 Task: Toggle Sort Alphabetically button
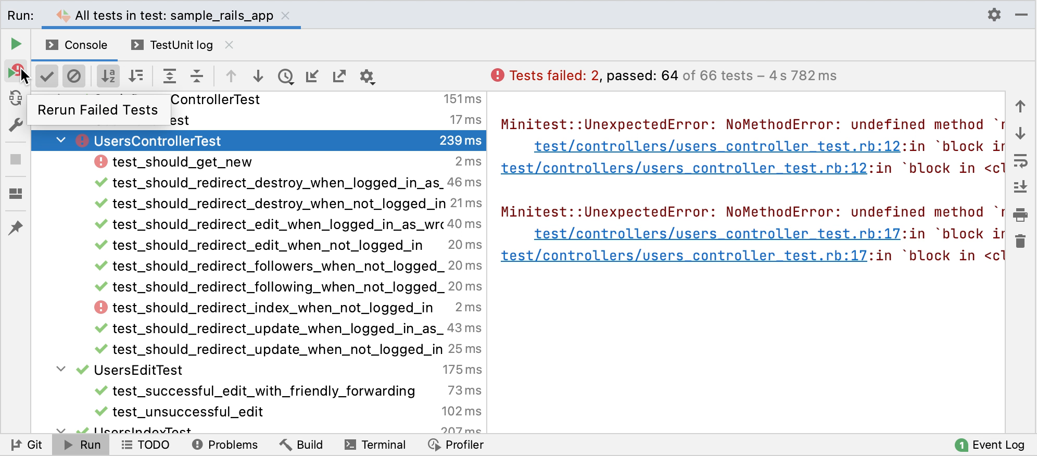[x=108, y=77]
